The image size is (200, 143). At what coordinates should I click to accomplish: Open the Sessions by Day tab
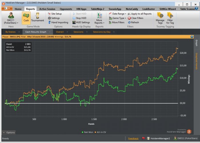101,32
